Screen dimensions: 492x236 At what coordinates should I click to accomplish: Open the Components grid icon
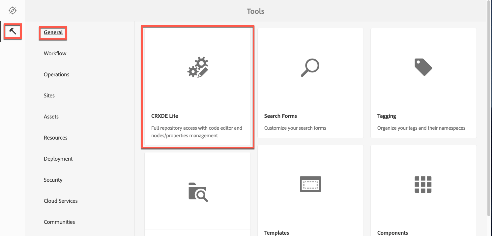pos(423,184)
